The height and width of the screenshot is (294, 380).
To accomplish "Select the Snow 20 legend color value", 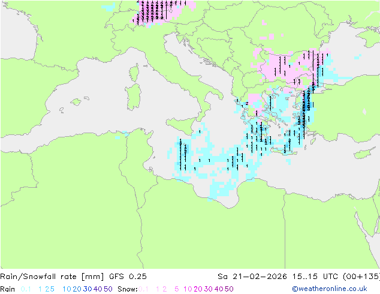I will pos(198,289).
